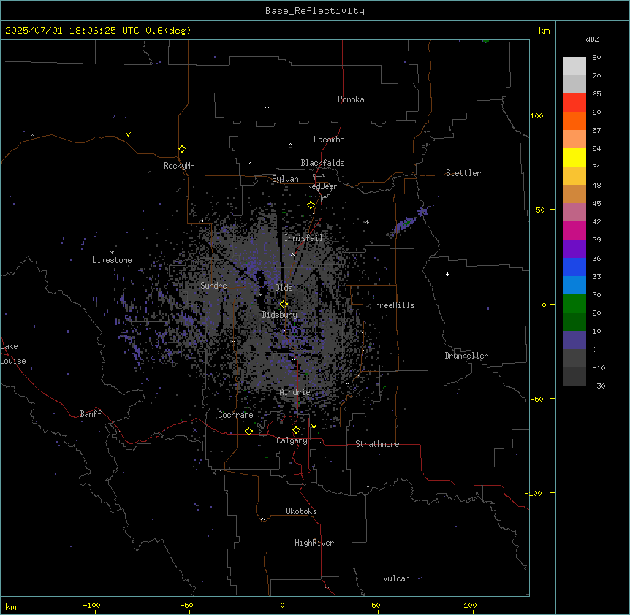630x615 pixels.
Task: Click the Sylvan label on the map
Action: click(285, 179)
